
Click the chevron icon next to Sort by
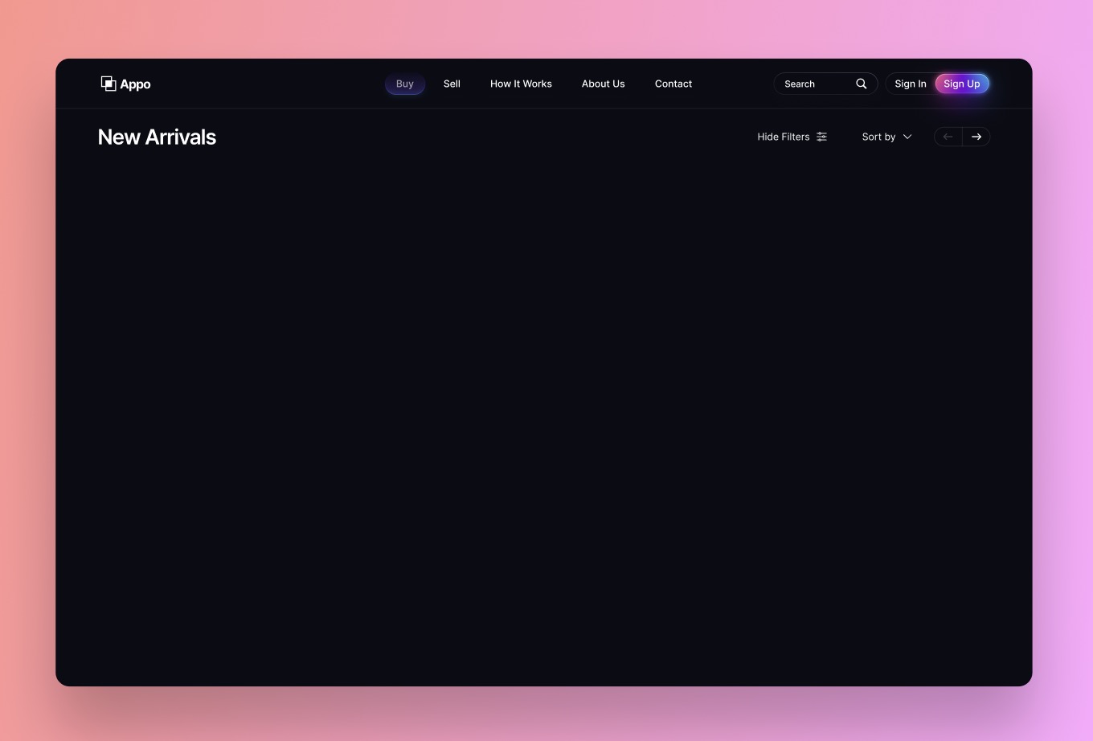(907, 137)
